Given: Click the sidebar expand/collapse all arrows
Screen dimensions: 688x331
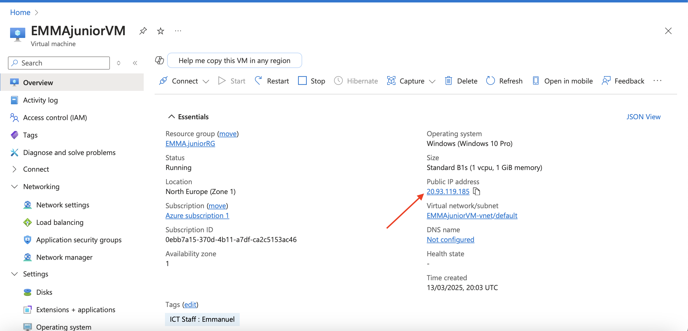Looking at the screenshot, I should (x=119, y=63).
